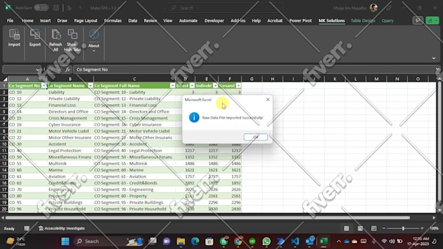Screen dimensions: 443x249
Task: Toggle the AutoSave switch
Action: (41, 8)
